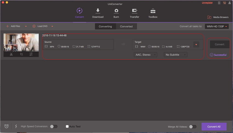The width and height of the screenshot is (233, 133).
Task: Switch to the Converting tab
Action: pos(105,26)
